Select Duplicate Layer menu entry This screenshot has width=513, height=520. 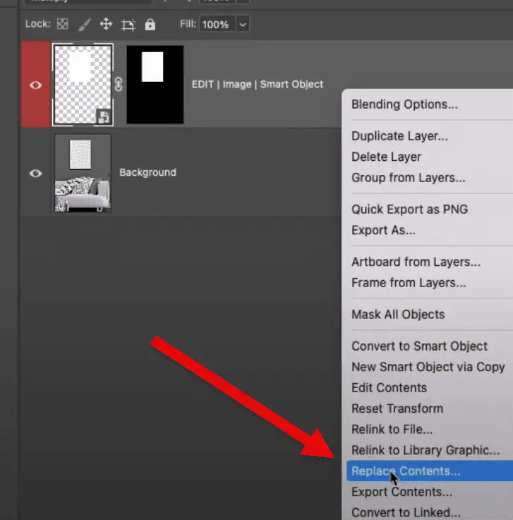tap(399, 136)
